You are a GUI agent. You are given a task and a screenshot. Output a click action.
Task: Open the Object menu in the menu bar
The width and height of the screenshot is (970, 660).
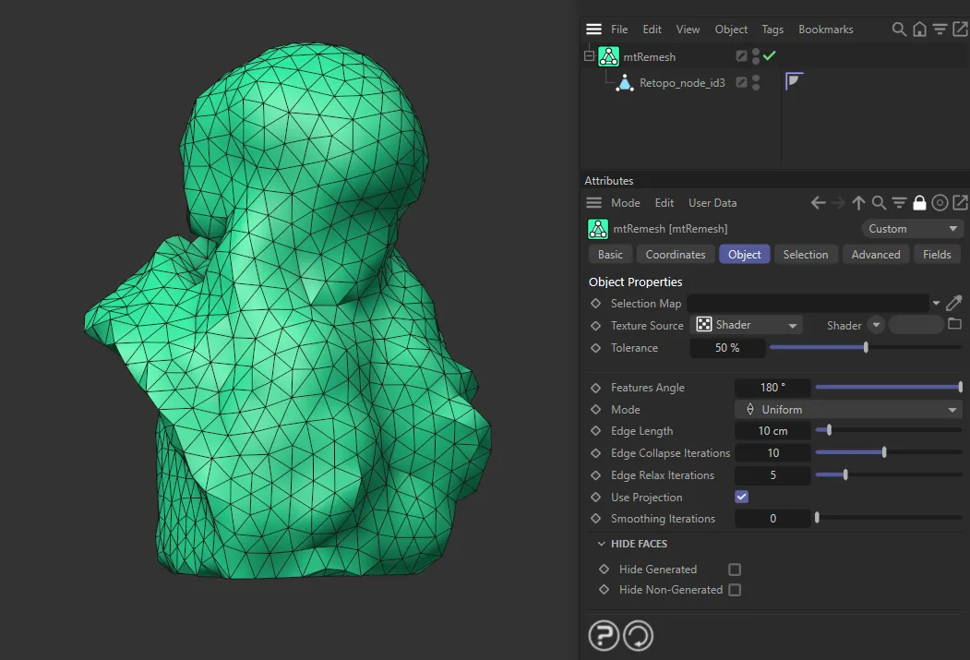(731, 29)
